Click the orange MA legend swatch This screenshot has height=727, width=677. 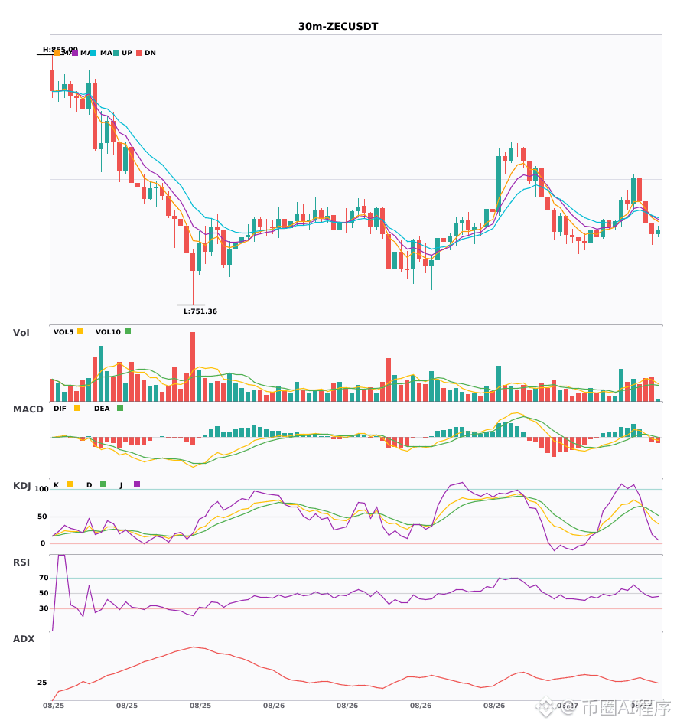coord(57,53)
